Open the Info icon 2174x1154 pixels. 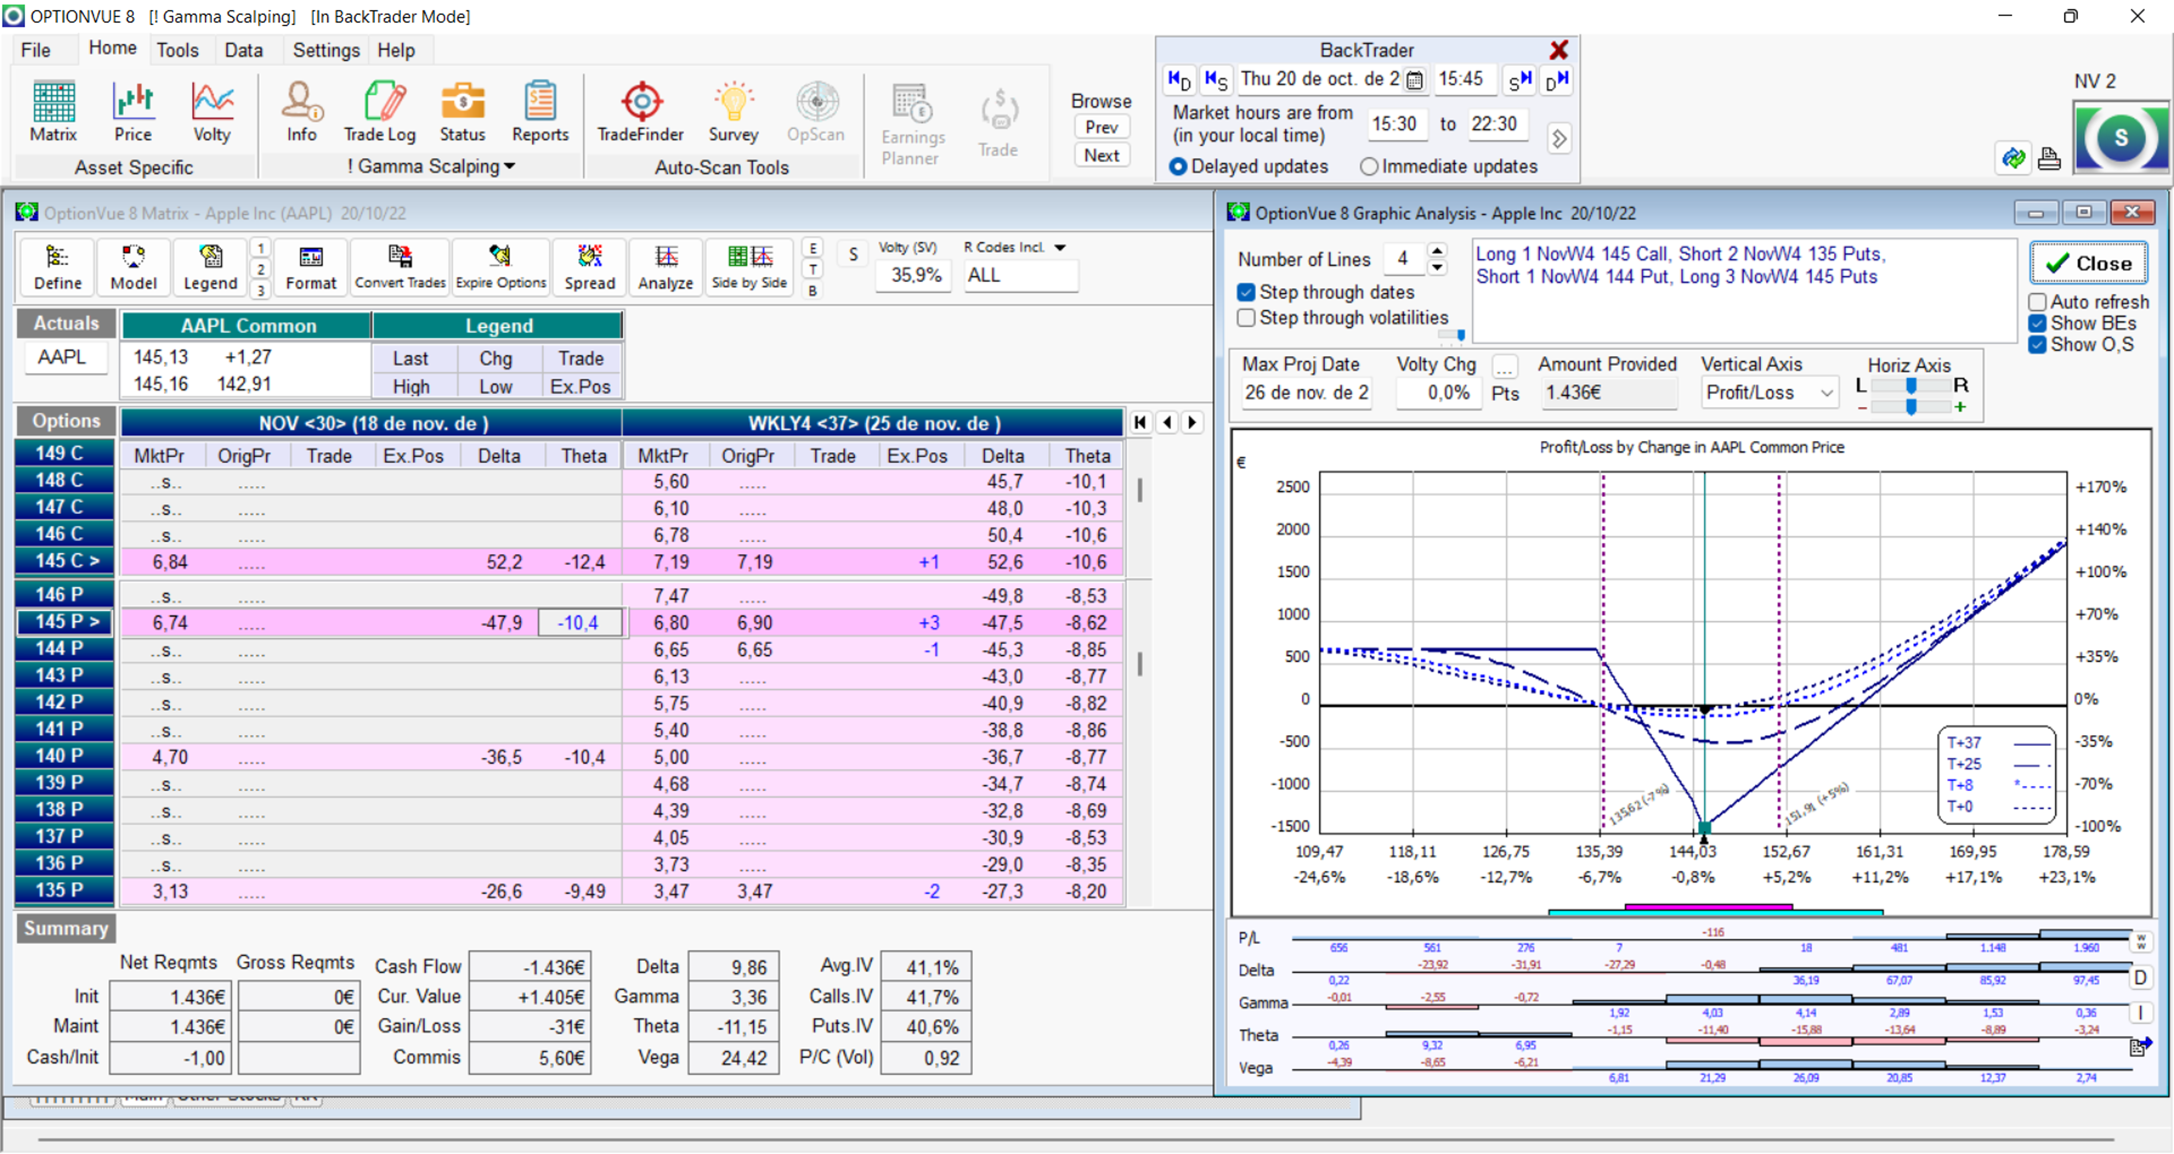click(301, 112)
